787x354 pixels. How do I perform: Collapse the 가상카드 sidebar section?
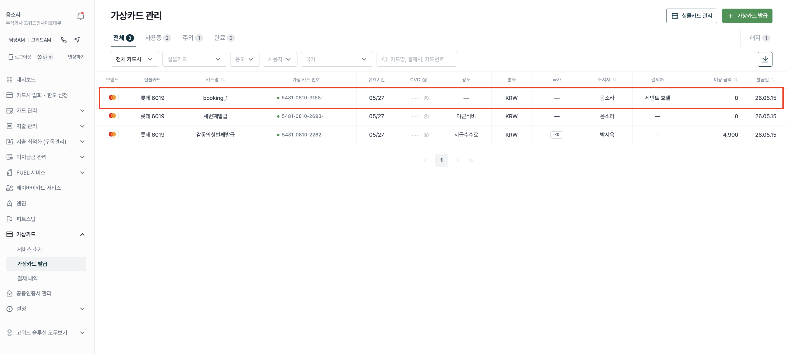(46, 234)
